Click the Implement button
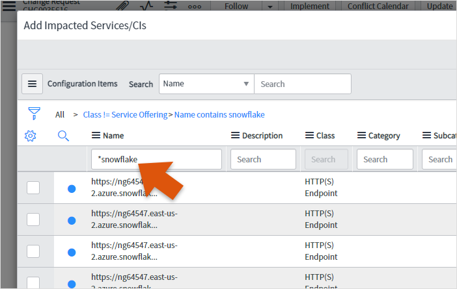Viewport: 457px width, 289px height. [x=310, y=6]
